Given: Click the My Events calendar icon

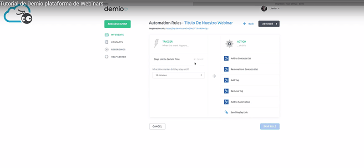Looking at the screenshot, I should (x=106, y=35).
